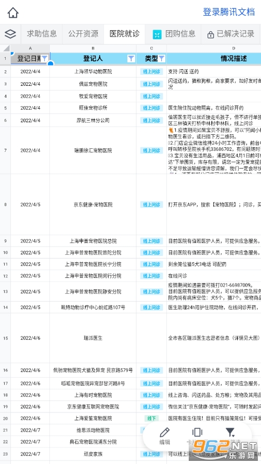Tap cell 上海申普宠物医院总院
Image resolution: width=261 pixels, height=464 pixels.
[93, 241]
